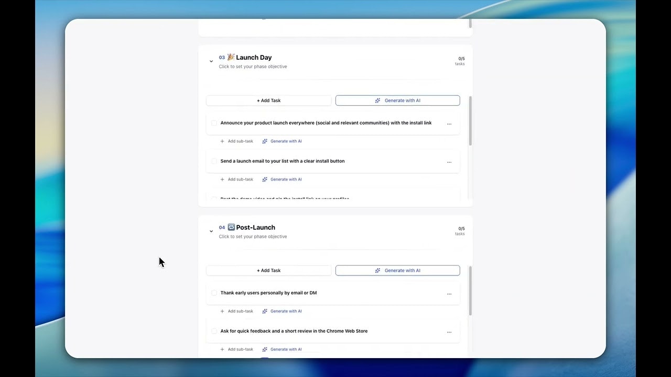The image size is (671, 377).
Task: Open options menu for Chrome Web Store review task
Action: pyautogui.click(x=449, y=332)
